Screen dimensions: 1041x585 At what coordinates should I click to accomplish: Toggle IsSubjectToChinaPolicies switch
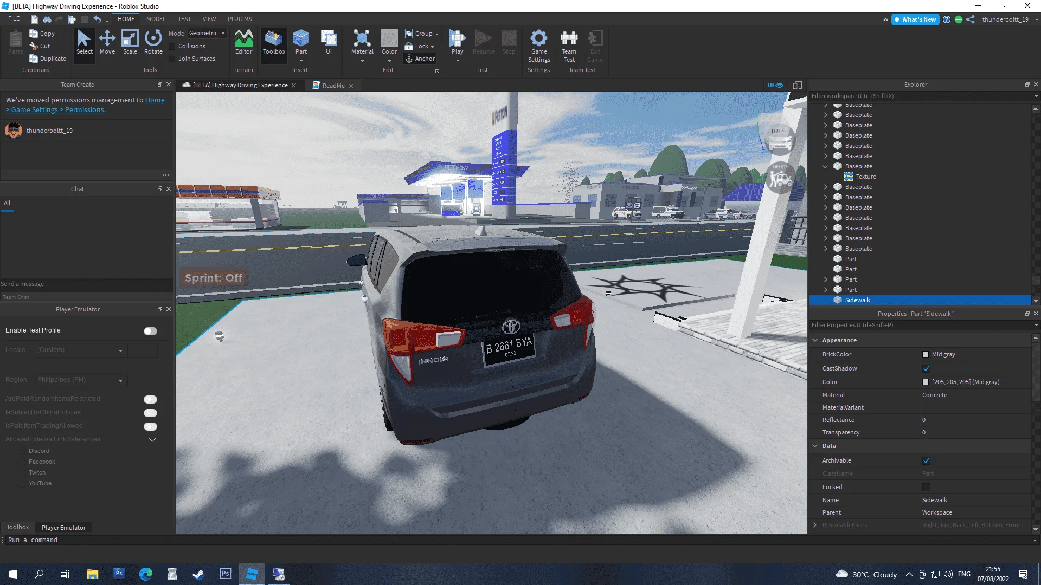[150, 413]
